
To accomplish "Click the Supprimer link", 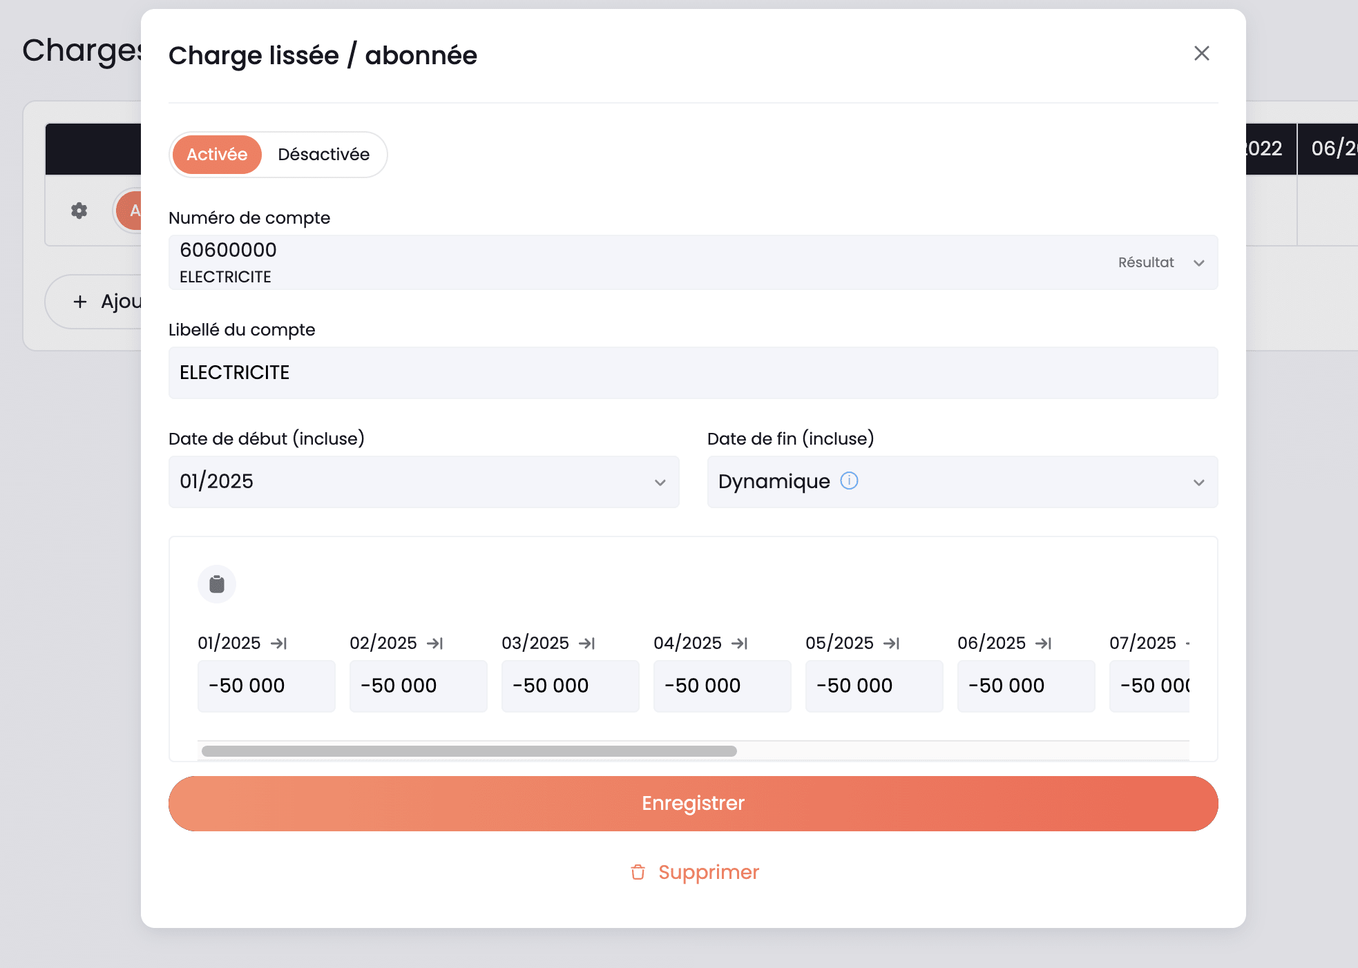I will point(694,872).
